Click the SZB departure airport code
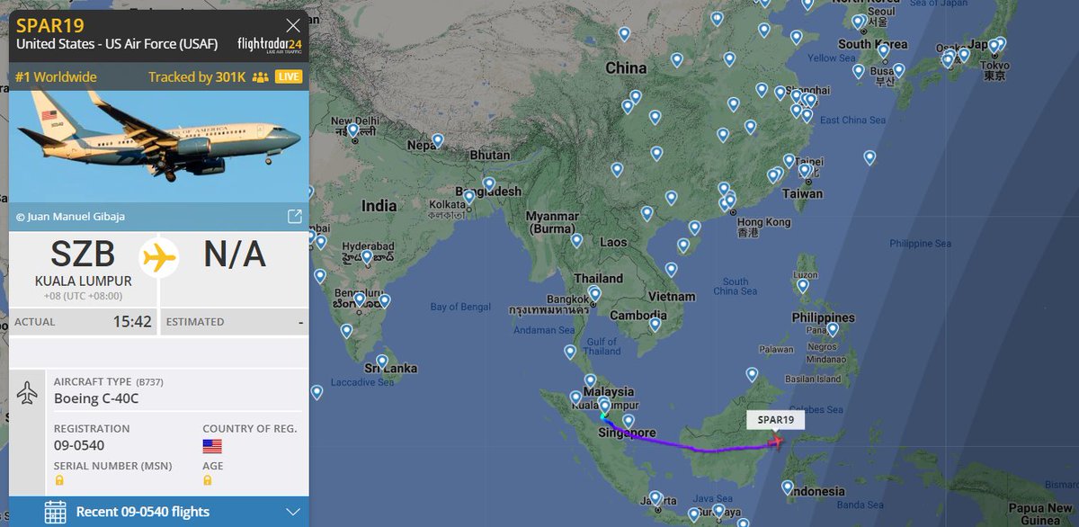1079x527 pixels. click(84, 255)
